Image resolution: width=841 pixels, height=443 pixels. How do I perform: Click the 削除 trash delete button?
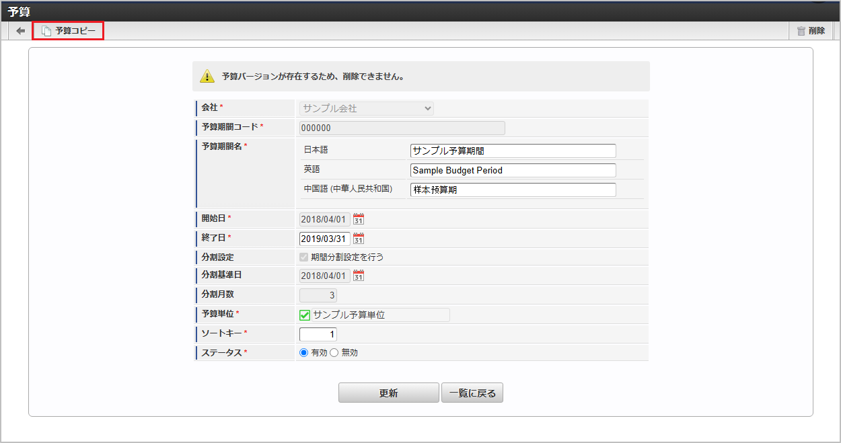(811, 31)
